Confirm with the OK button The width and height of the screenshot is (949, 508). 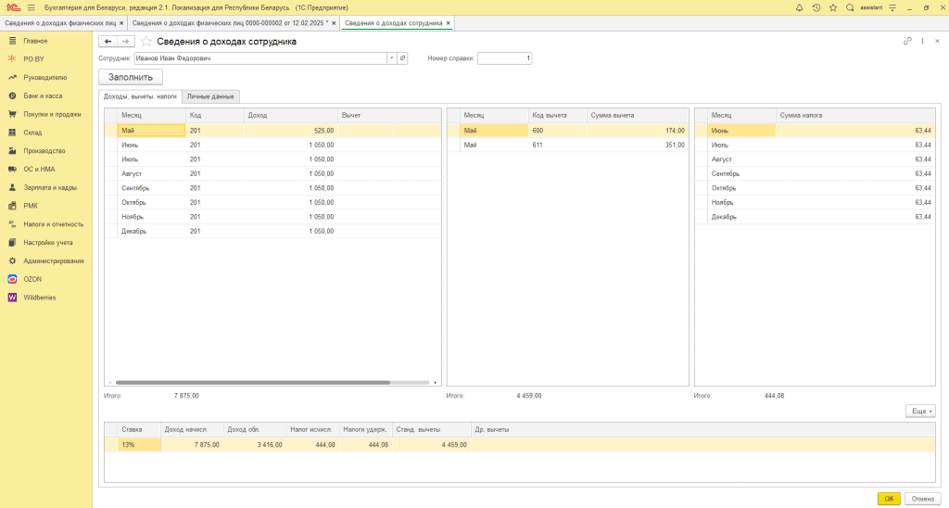[889, 499]
